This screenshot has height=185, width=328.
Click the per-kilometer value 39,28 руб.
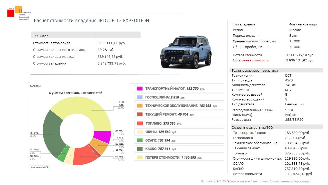106,50
